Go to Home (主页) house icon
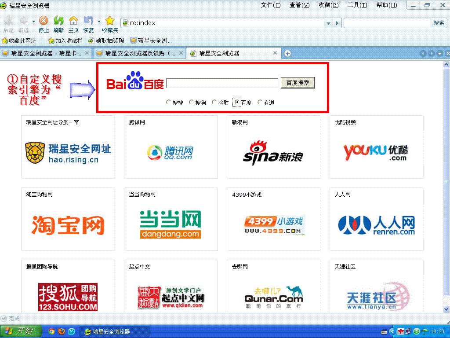This screenshot has height=338, width=450. 73,21
